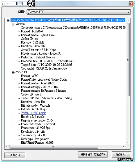Click the vertical scrollbar thumb
135x162 pixels.
(x=128, y=60)
